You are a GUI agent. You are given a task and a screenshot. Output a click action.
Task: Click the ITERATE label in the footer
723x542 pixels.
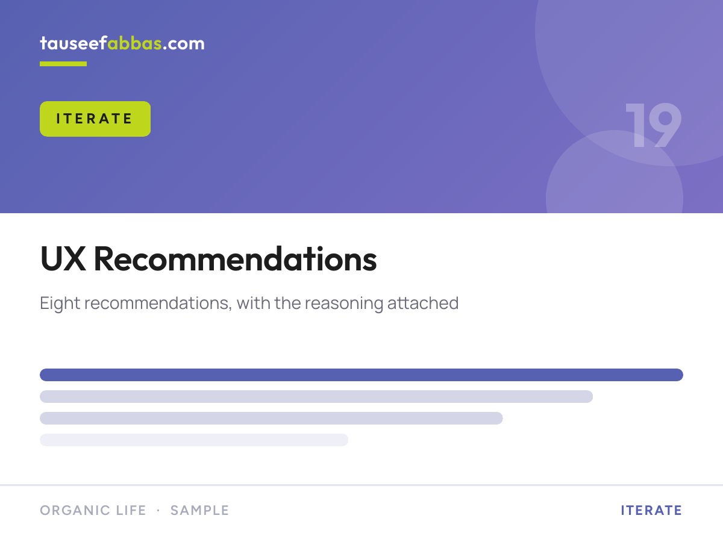point(651,511)
